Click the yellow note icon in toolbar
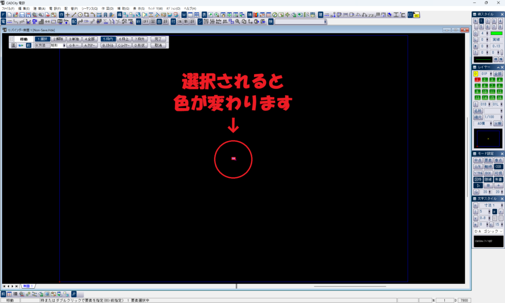 coord(416,15)
